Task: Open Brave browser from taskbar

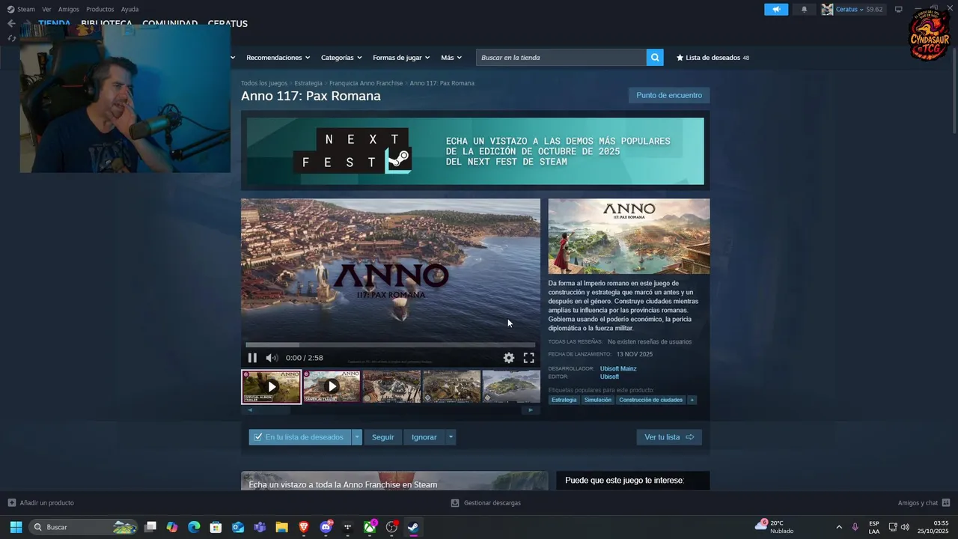Action: pyautogui.click(x=304, y=527)
